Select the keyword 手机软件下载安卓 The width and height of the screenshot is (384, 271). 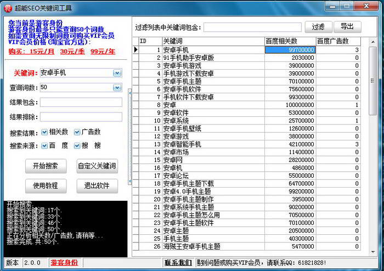tap(189, 97)
